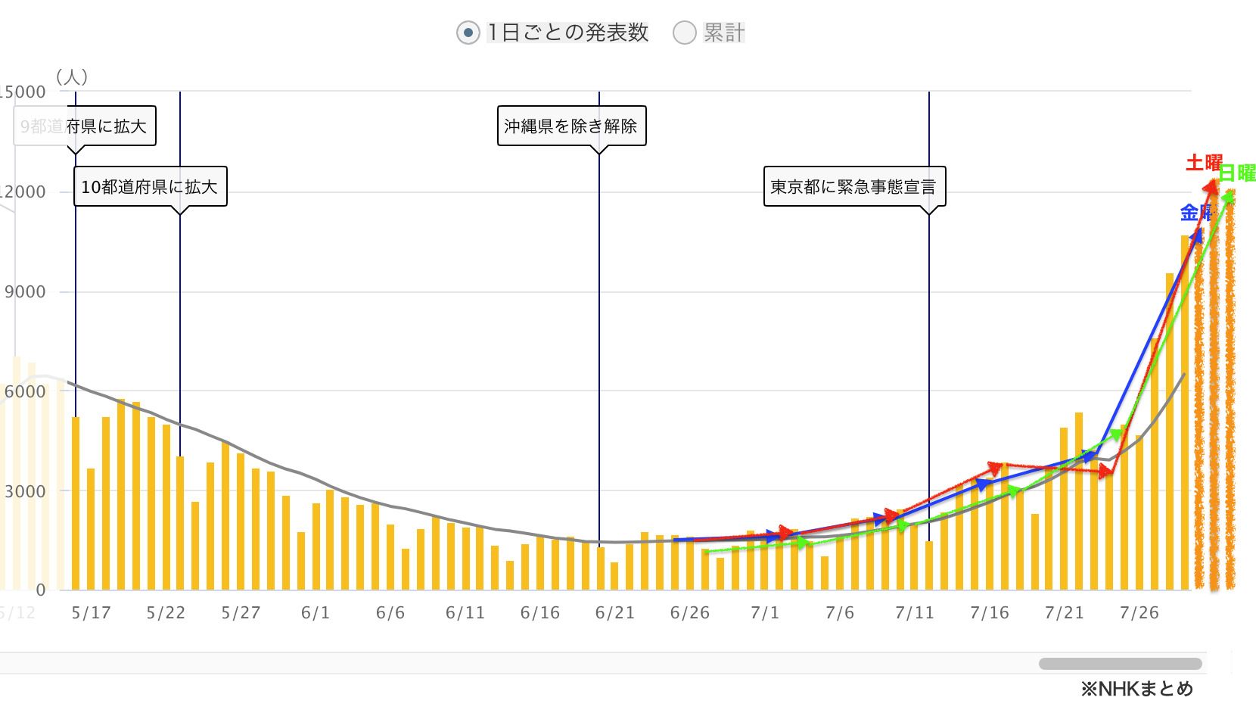Click the 9000 y-axis label

click(26, 292)
